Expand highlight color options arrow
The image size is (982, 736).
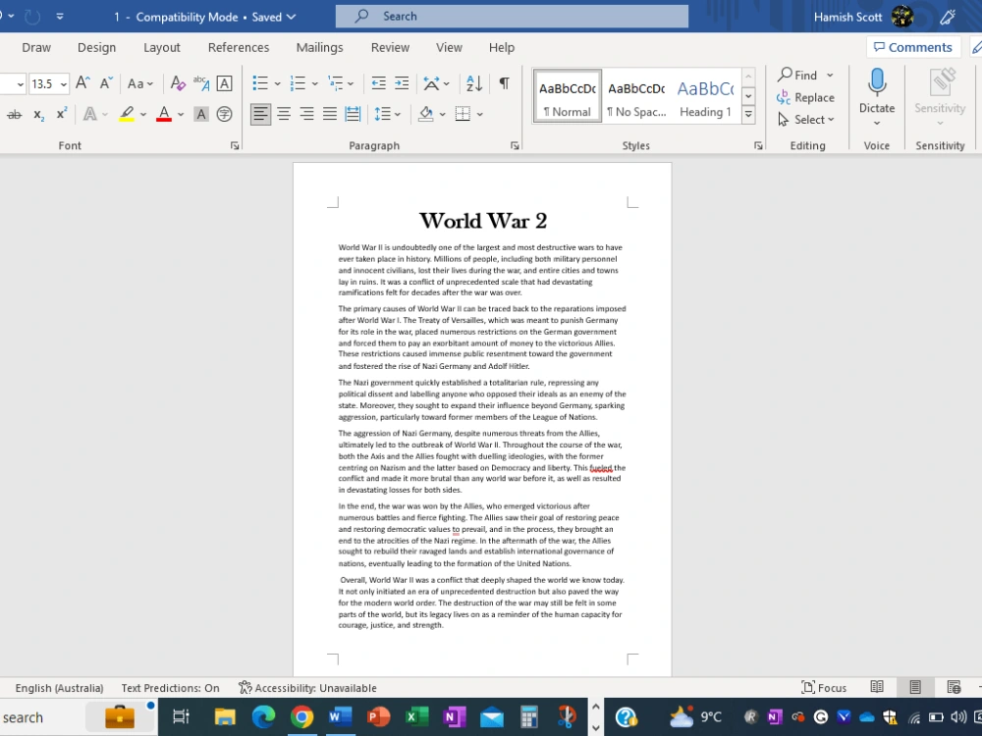(143, 115)
